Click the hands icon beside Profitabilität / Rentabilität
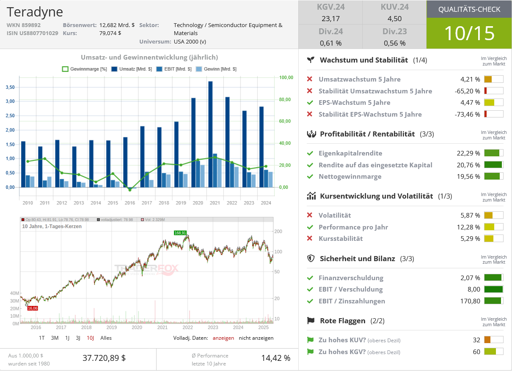This screenshot has height=371, width=512. (311, 134)
